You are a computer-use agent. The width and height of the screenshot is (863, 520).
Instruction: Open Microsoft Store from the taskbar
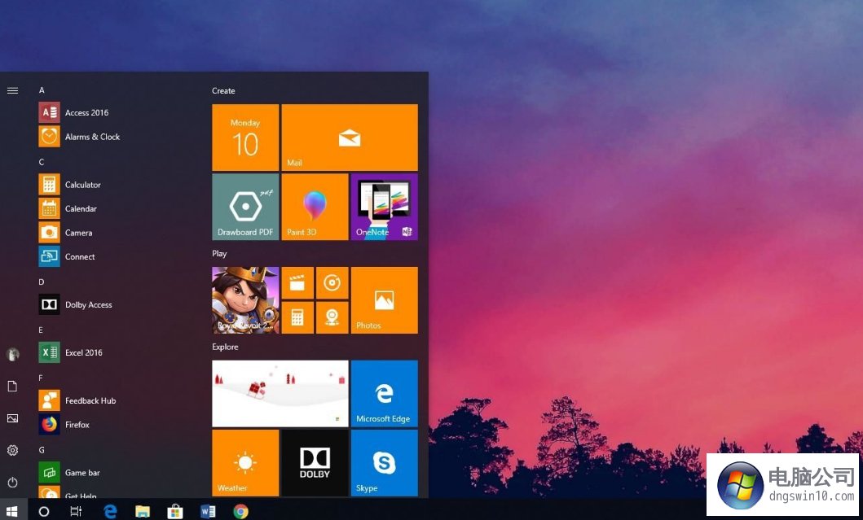pos(175,510)
